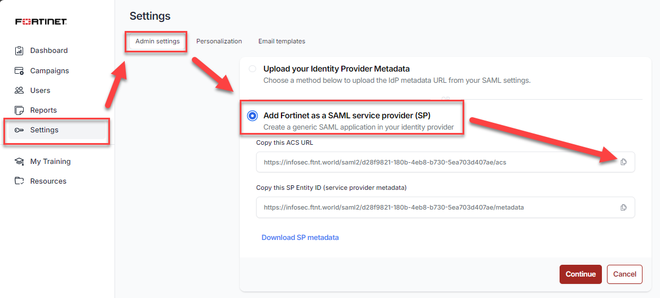Open Settings in the sidebar
Viewport: 660px width, 298px height.
pos(57,130)
